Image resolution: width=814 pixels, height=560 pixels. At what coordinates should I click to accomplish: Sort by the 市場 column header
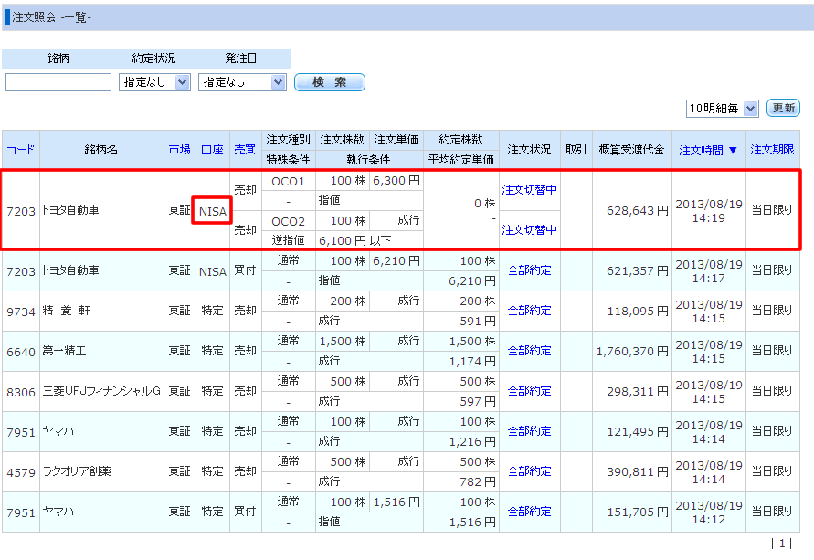tap(180, 150)
